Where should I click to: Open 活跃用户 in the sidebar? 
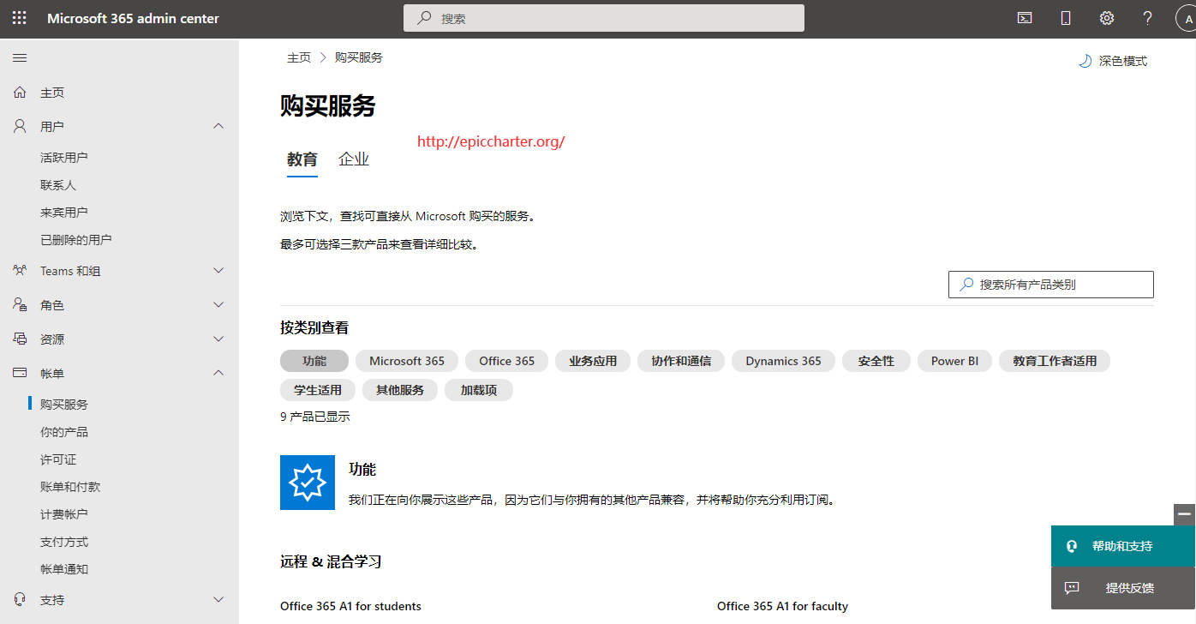coord(64,157)
